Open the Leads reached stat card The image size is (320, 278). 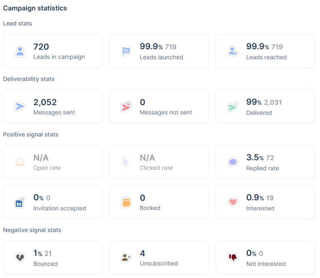coord(265,51)
